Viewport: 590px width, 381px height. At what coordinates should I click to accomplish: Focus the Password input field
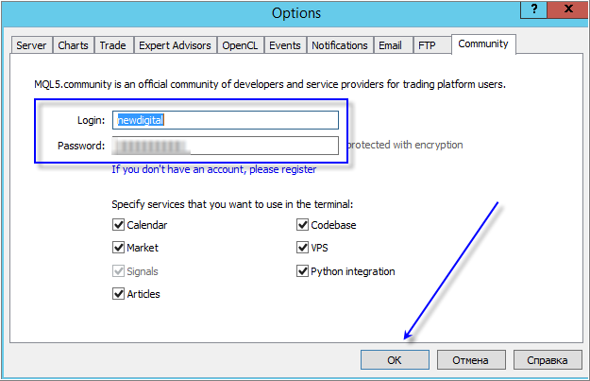point(225,146)
